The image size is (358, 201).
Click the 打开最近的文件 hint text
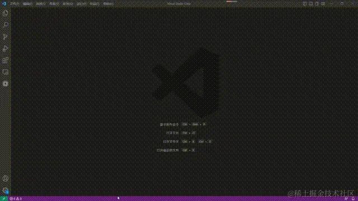pyautogui.click(x=168, y=150)
